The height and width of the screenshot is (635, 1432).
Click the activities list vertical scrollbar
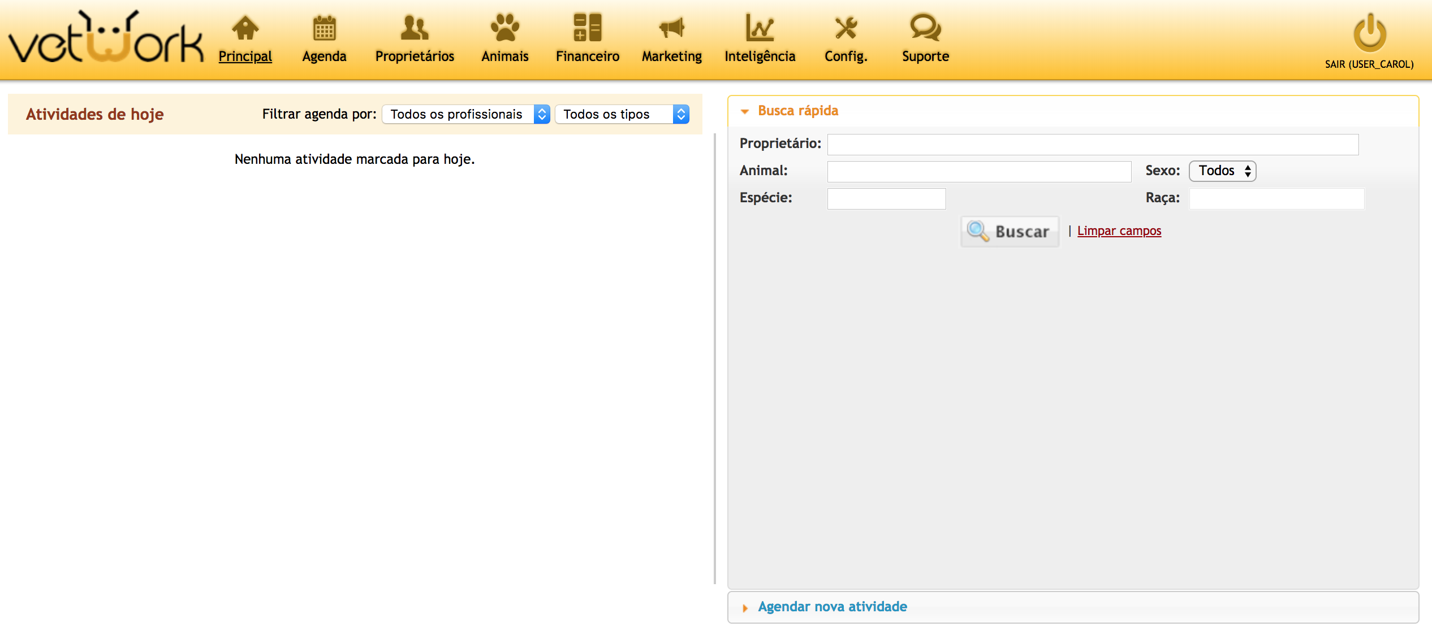point(715,358)
